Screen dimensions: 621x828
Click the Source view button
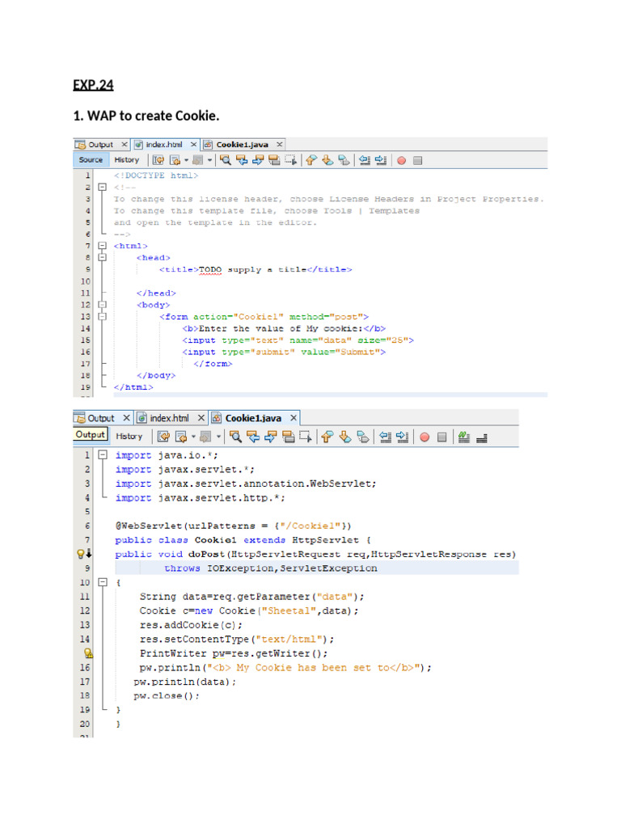tap(91, 160)
